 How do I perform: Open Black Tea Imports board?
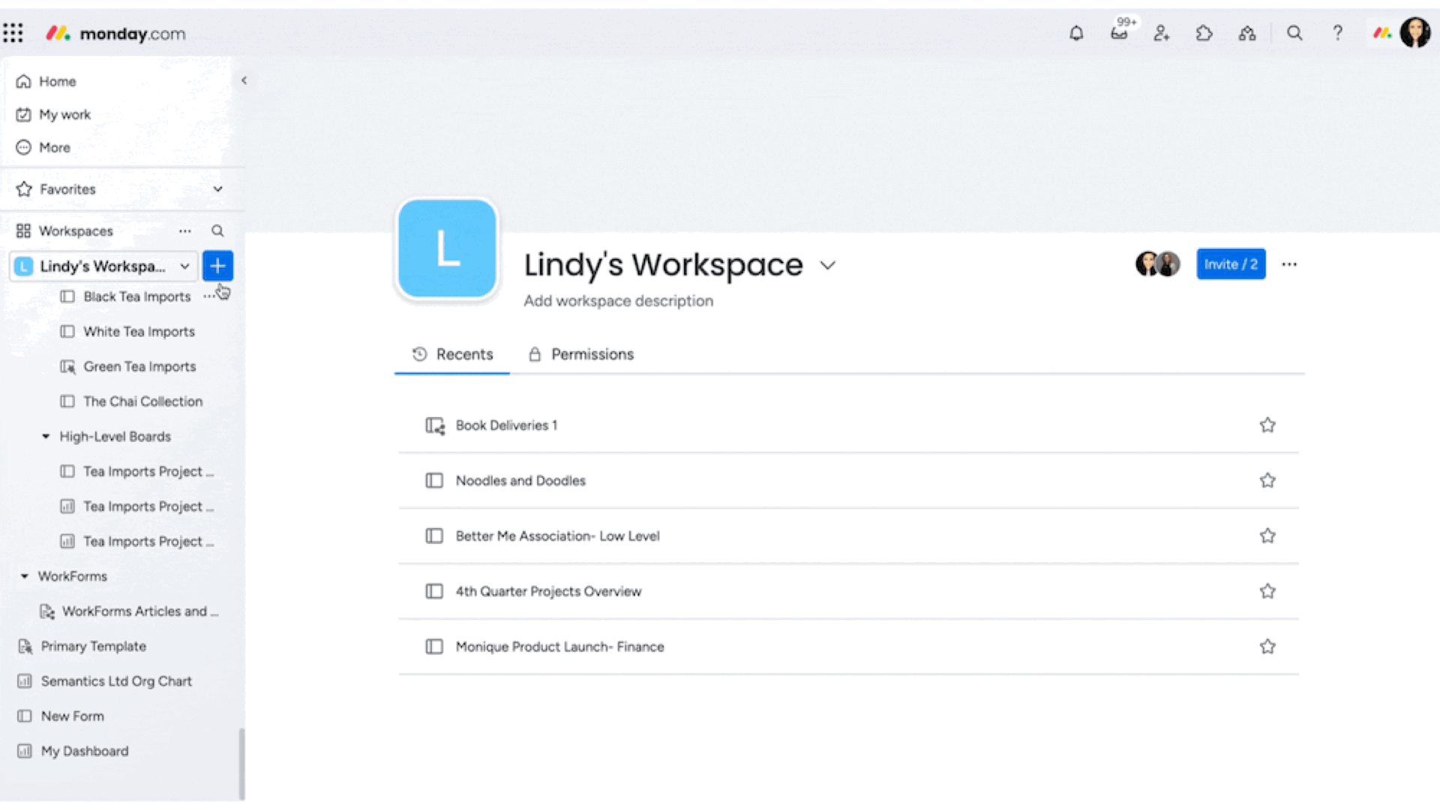(137, 297)
